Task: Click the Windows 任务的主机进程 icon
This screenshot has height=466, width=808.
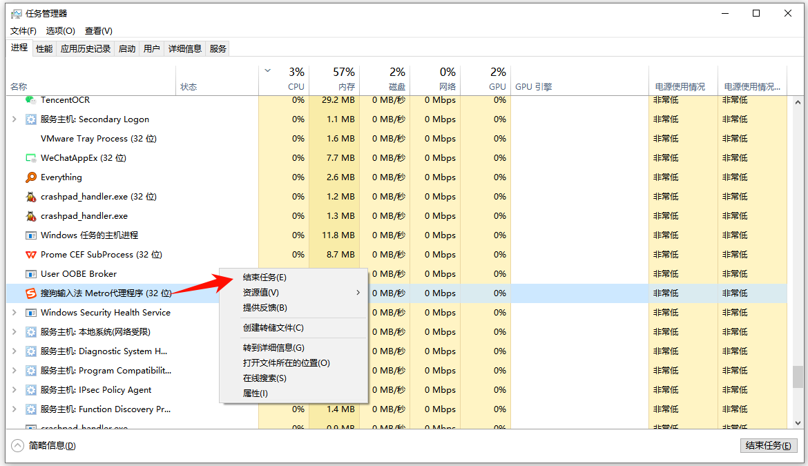Action: click(30, 235)
